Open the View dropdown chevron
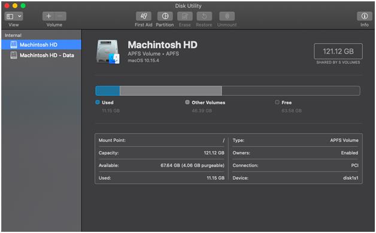Viewport: 376px width, 233px height. (19, 16)
